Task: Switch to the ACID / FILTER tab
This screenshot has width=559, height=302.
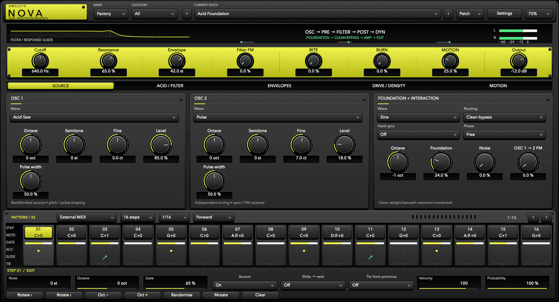Action: (x=170, y=86)
